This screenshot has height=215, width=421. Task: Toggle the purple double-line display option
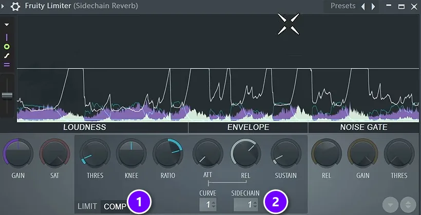(7, 64)
